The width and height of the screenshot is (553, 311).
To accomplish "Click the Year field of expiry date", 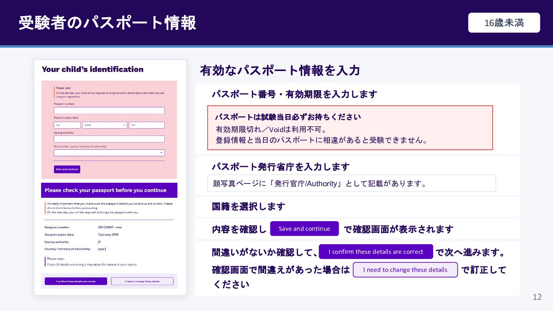I will point(147,125).
